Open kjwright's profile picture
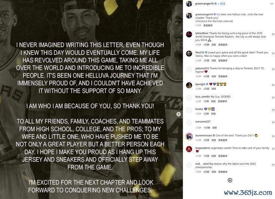The height and width of the screenshot is (199, 275). tap(189, 85)
